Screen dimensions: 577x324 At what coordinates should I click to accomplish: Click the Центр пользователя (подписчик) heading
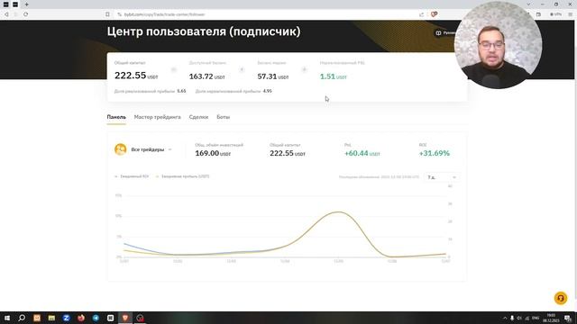tap(204, 31)
